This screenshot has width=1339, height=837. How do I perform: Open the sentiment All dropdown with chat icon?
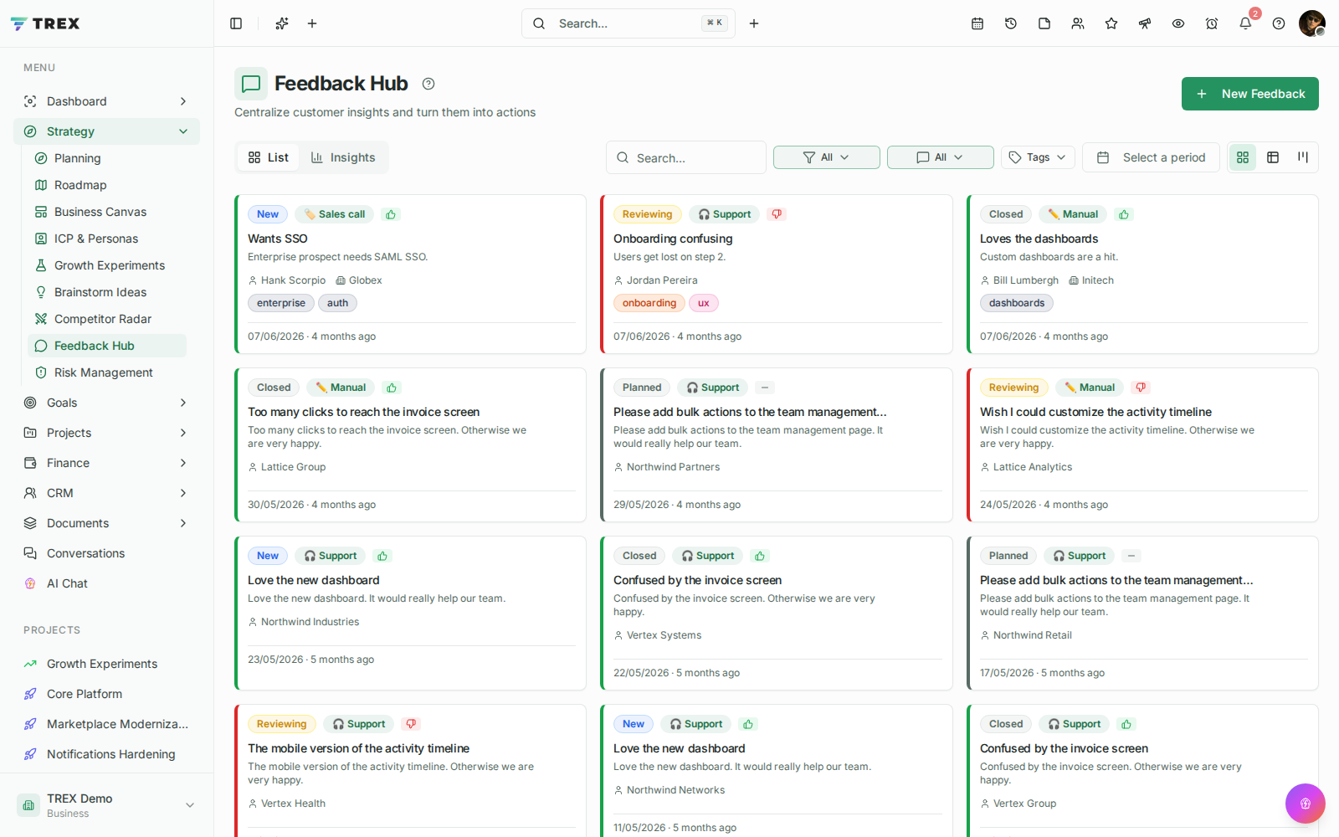(x=941, y=157)
